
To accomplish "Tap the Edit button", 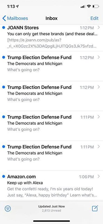I will click(x=94, y=18).
